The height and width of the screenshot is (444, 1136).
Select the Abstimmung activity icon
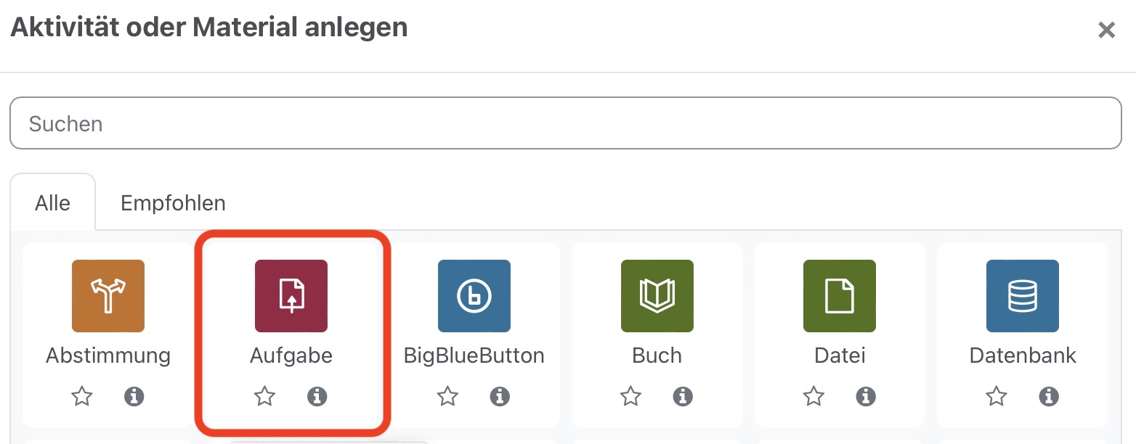107,296
